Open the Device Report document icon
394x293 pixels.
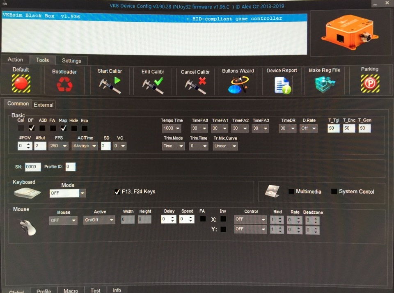coord(282,85)
